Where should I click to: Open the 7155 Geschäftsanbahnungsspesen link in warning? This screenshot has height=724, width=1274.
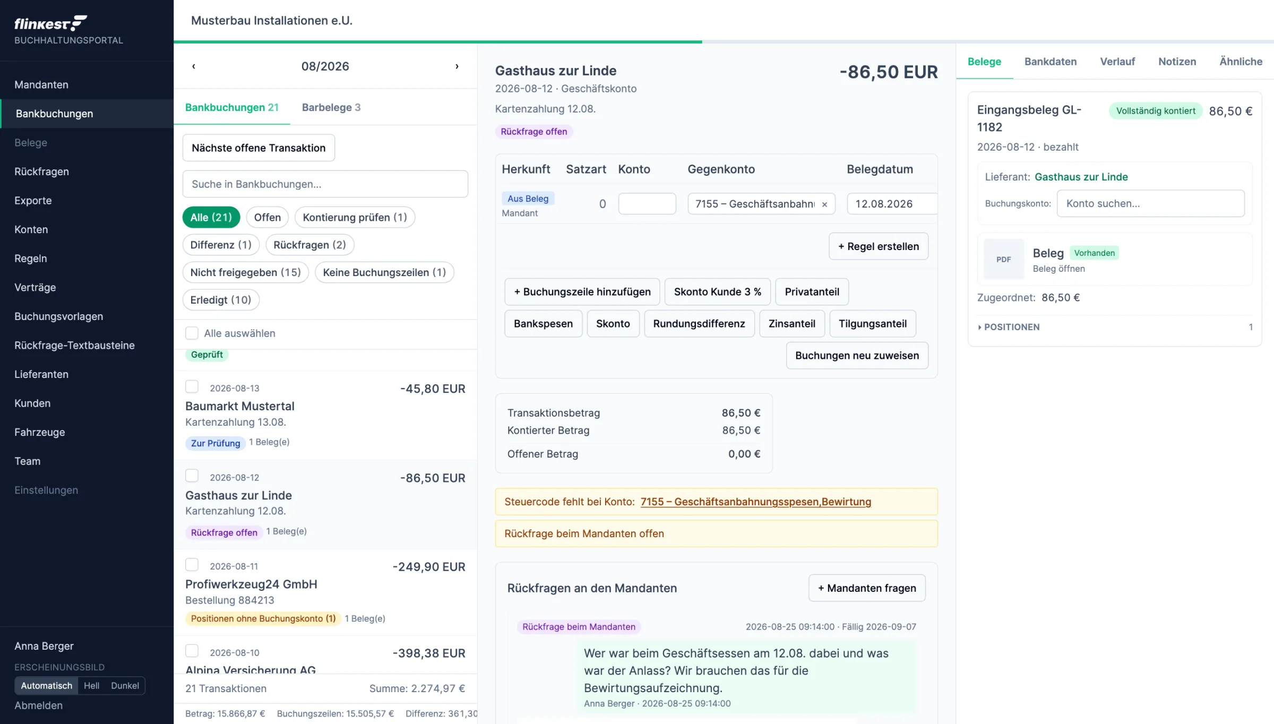click(x=756, y=502)
